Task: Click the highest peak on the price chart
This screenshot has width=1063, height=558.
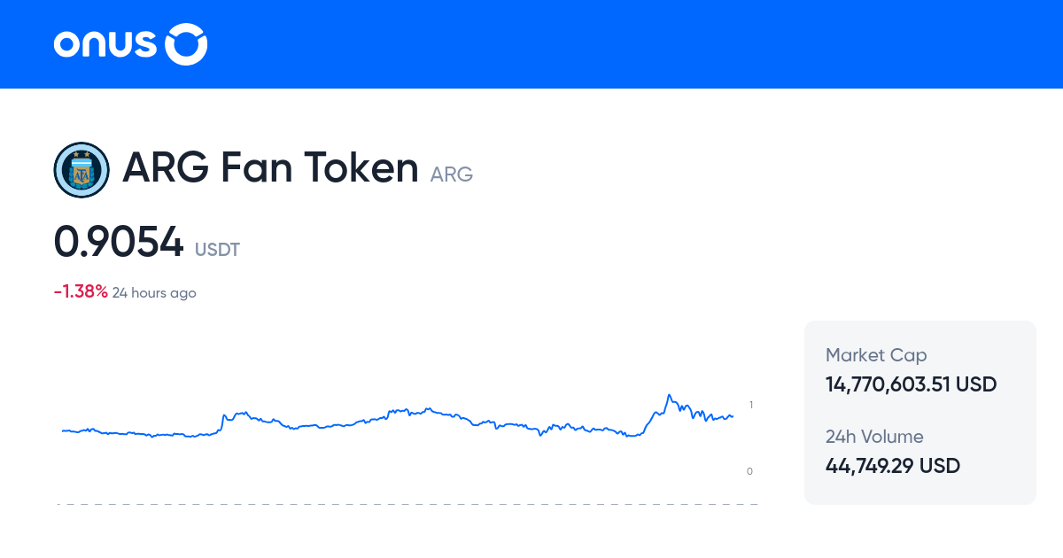Action: [x=669, y=393]
